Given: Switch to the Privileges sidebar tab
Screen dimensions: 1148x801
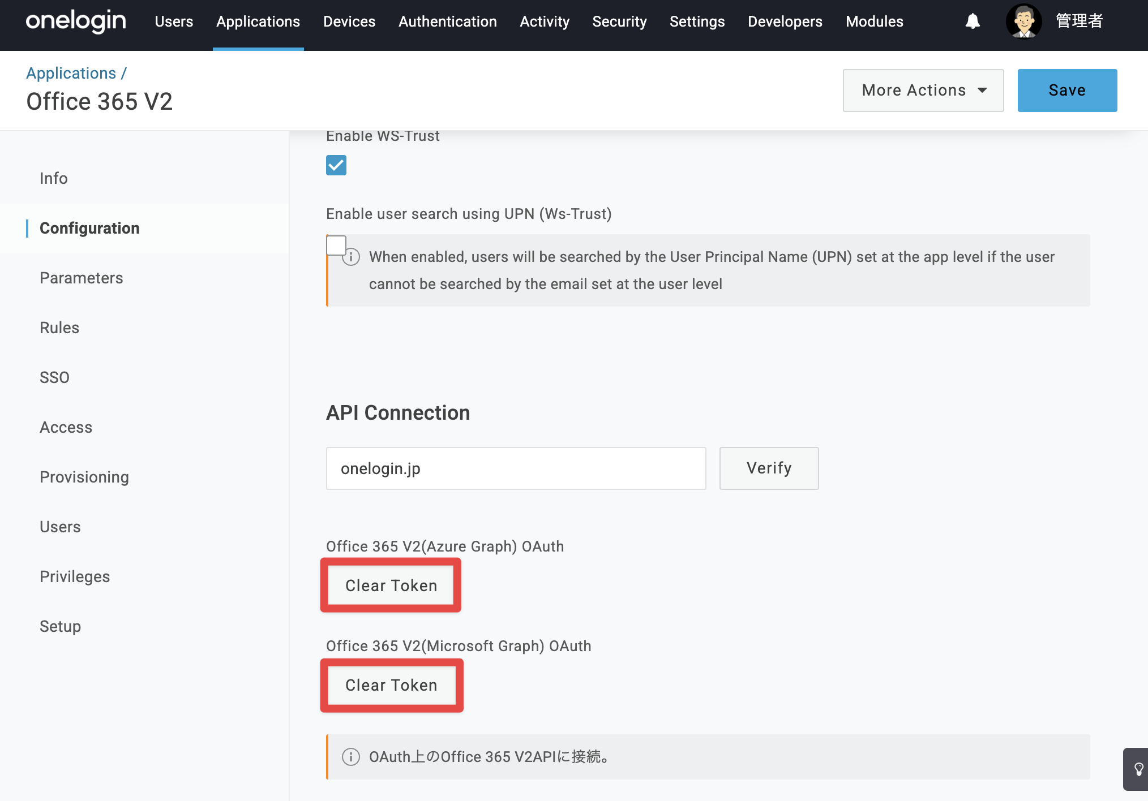Looking at the screenshot, I should [75, 577].
